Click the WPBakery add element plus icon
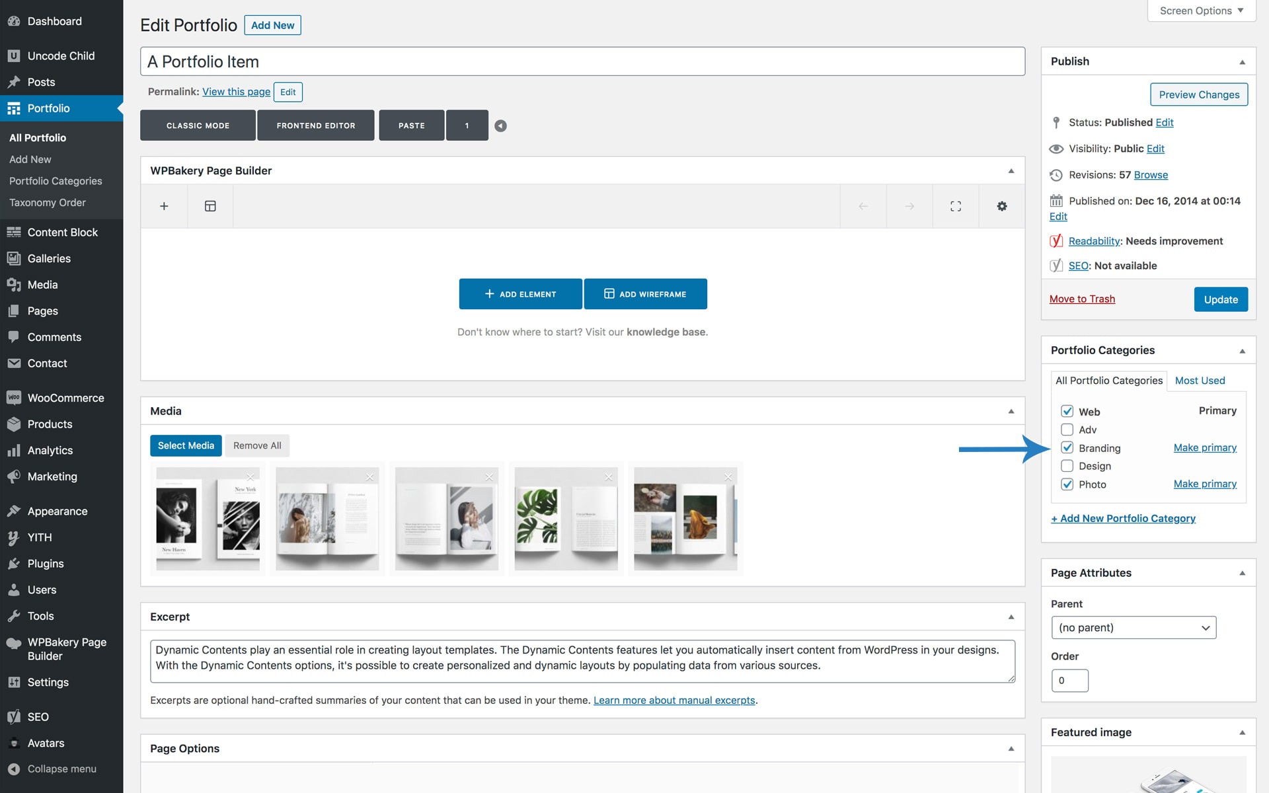 pos(164,206)
